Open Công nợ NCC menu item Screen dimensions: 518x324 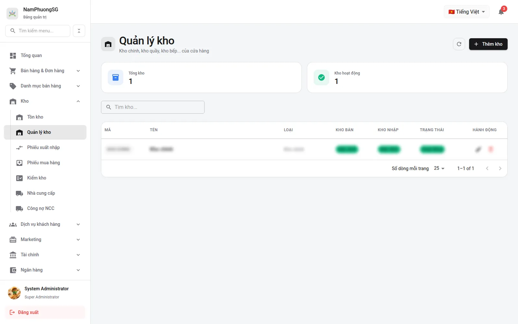[45, 208]
